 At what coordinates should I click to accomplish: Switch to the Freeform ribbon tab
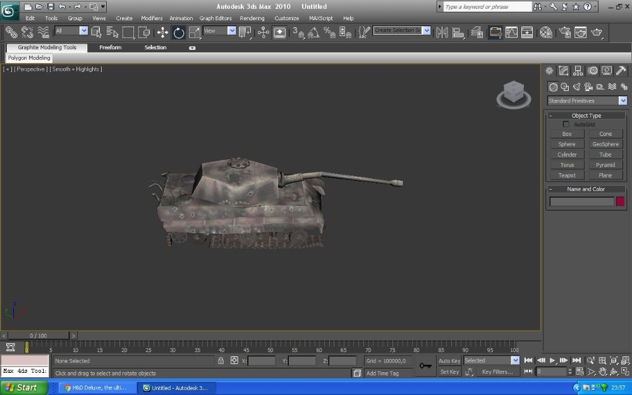pos(111,47)
